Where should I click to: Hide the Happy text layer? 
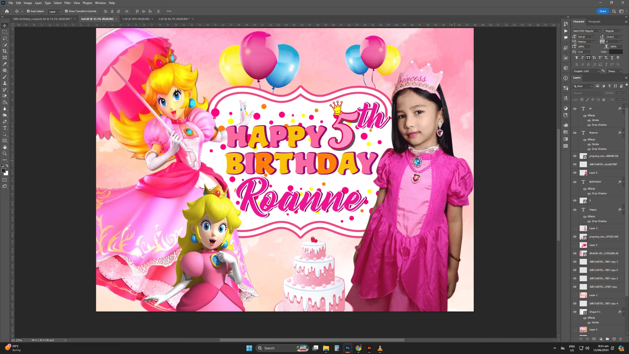coord(575,210)
